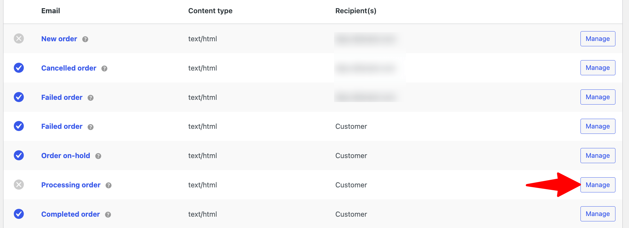Click the grey disabled status icon for Processing order
Image resolution: width=629 pixels, height=228 pixels.
click(19, 185)
